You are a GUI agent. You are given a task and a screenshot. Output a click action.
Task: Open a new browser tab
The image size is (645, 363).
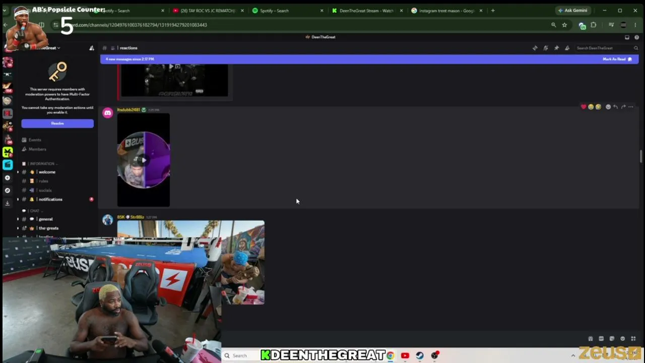point(493,11)
